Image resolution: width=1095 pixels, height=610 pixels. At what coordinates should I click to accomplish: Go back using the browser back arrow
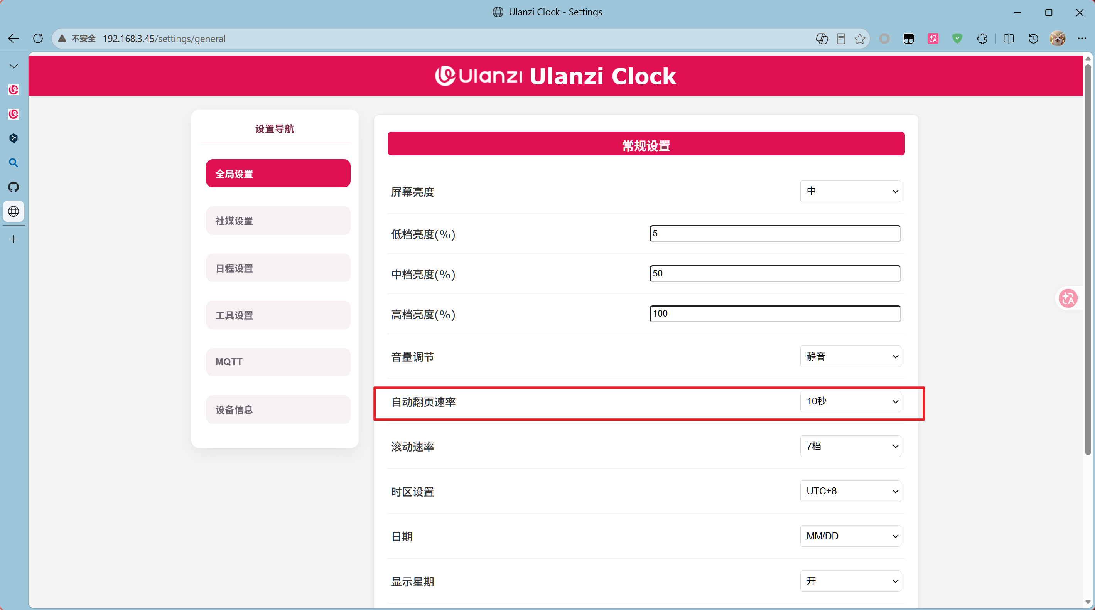click(13, 39)
